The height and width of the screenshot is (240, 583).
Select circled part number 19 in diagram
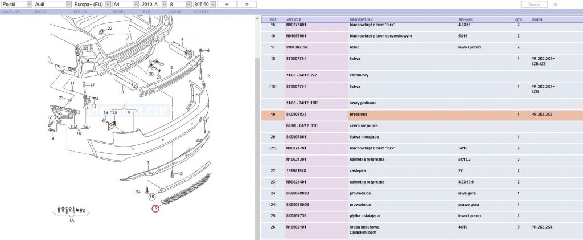coord(155,209)
